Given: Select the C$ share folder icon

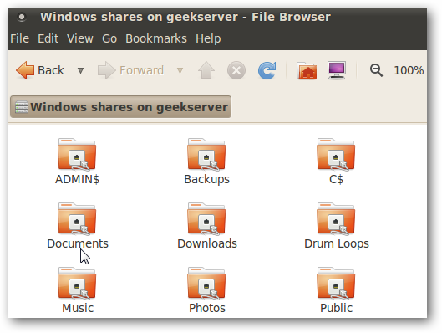Looking at the screenshot, I should 336,155.
